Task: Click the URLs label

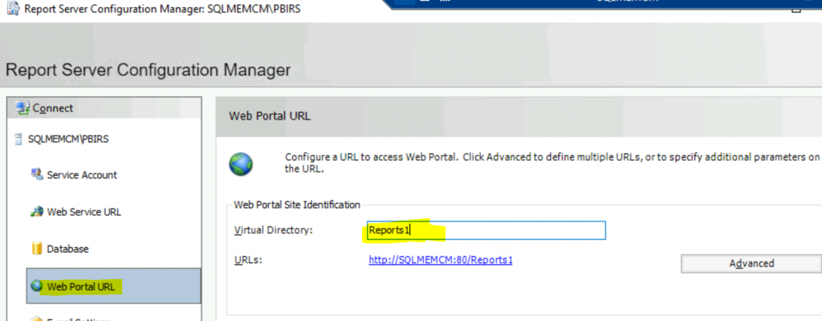Action: point(248,260)
